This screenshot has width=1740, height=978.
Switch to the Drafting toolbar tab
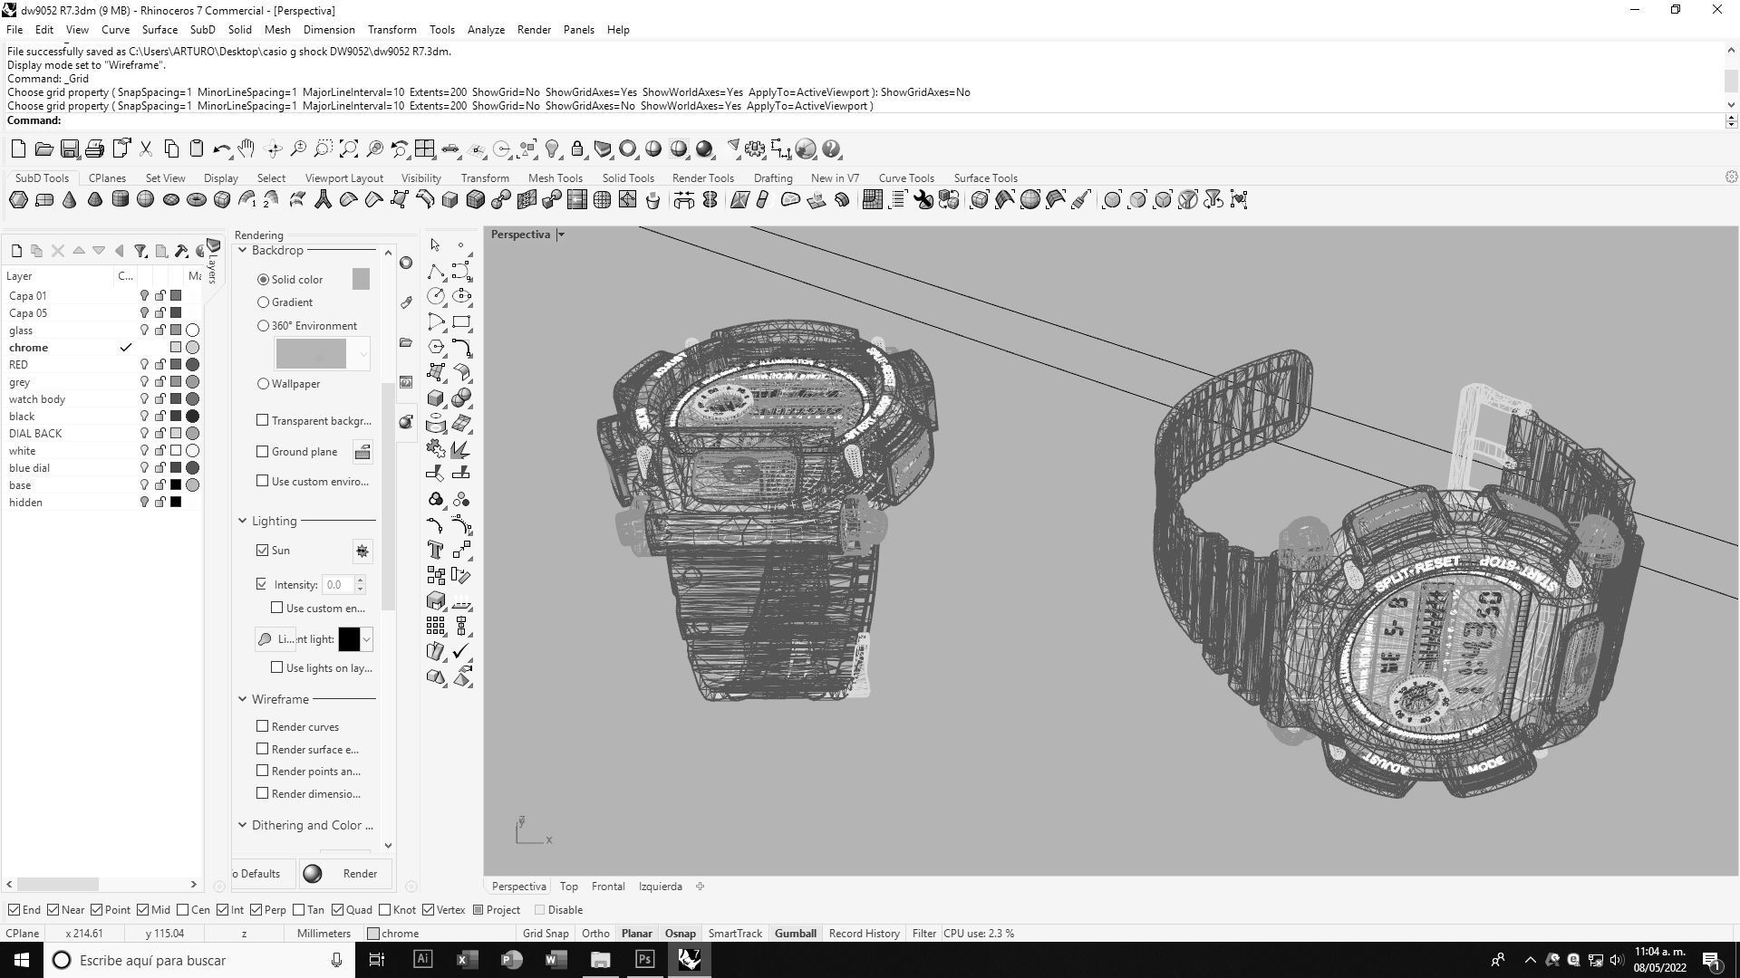tap(773, 178)
